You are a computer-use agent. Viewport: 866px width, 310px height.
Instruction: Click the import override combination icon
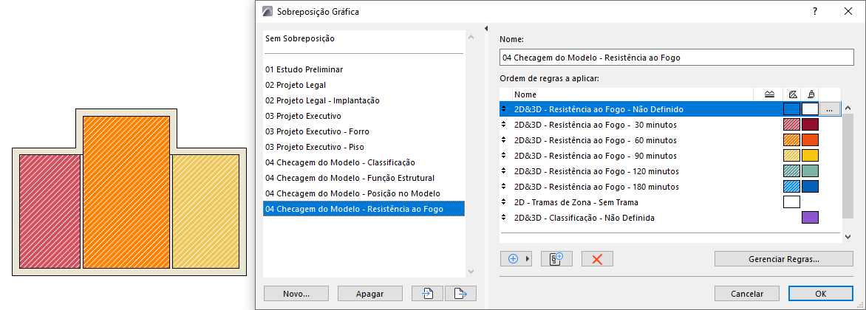click(428, 293)
